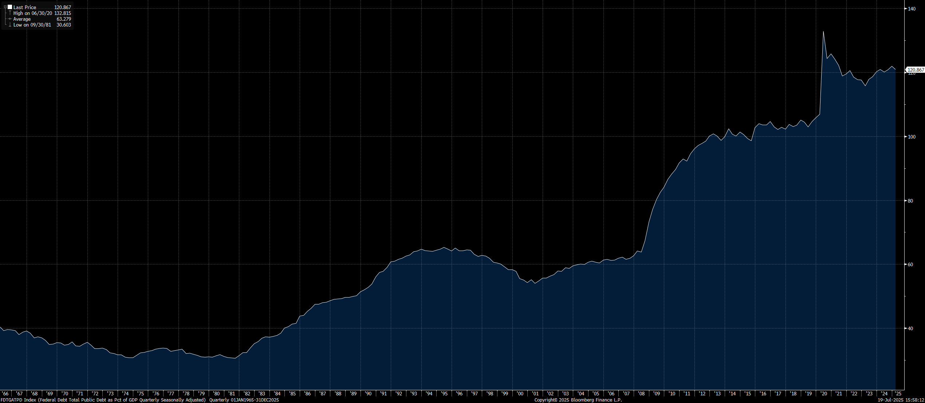Click the FDTGATPD Index description text
The width and height of the screenshot is (925, 403).
click(104, 400)
